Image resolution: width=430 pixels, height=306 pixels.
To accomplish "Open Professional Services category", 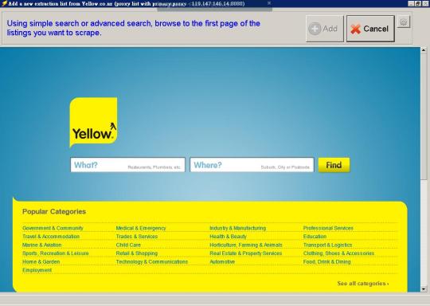I will [x=328, y=228].
